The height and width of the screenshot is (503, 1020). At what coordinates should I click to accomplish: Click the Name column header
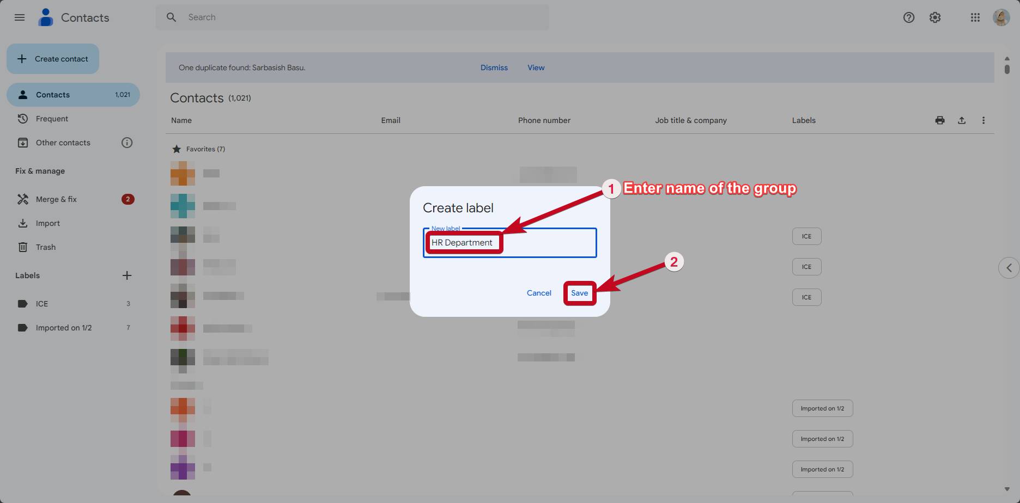coord(181,120)
